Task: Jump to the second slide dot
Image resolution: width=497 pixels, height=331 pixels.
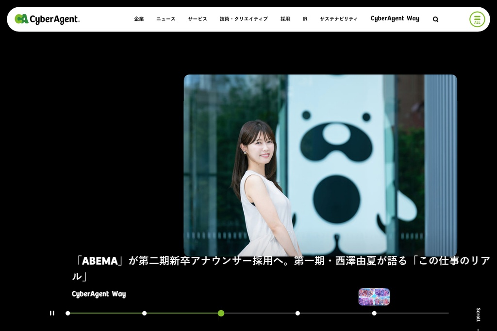Action: [x=144, y=313]
